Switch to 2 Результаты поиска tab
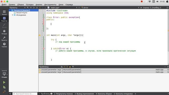This screenshot has width=169, height=95. (63, 94)
